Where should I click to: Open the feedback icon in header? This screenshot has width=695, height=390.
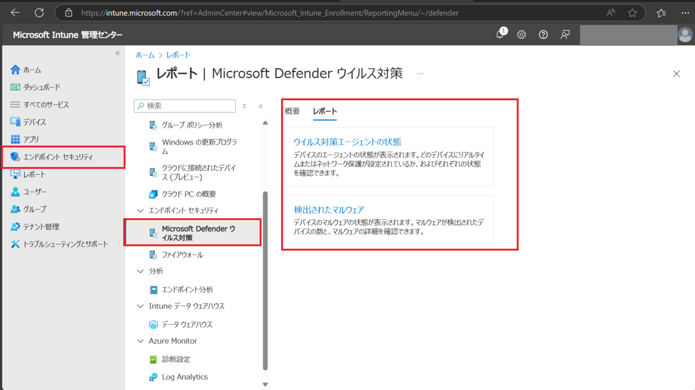565,35
